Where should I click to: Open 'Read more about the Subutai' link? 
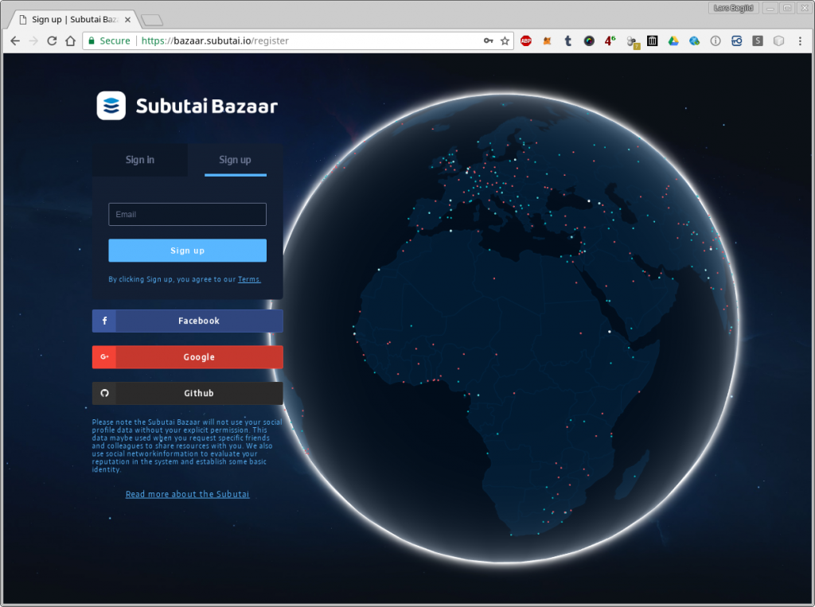click(x=187, y=494)
